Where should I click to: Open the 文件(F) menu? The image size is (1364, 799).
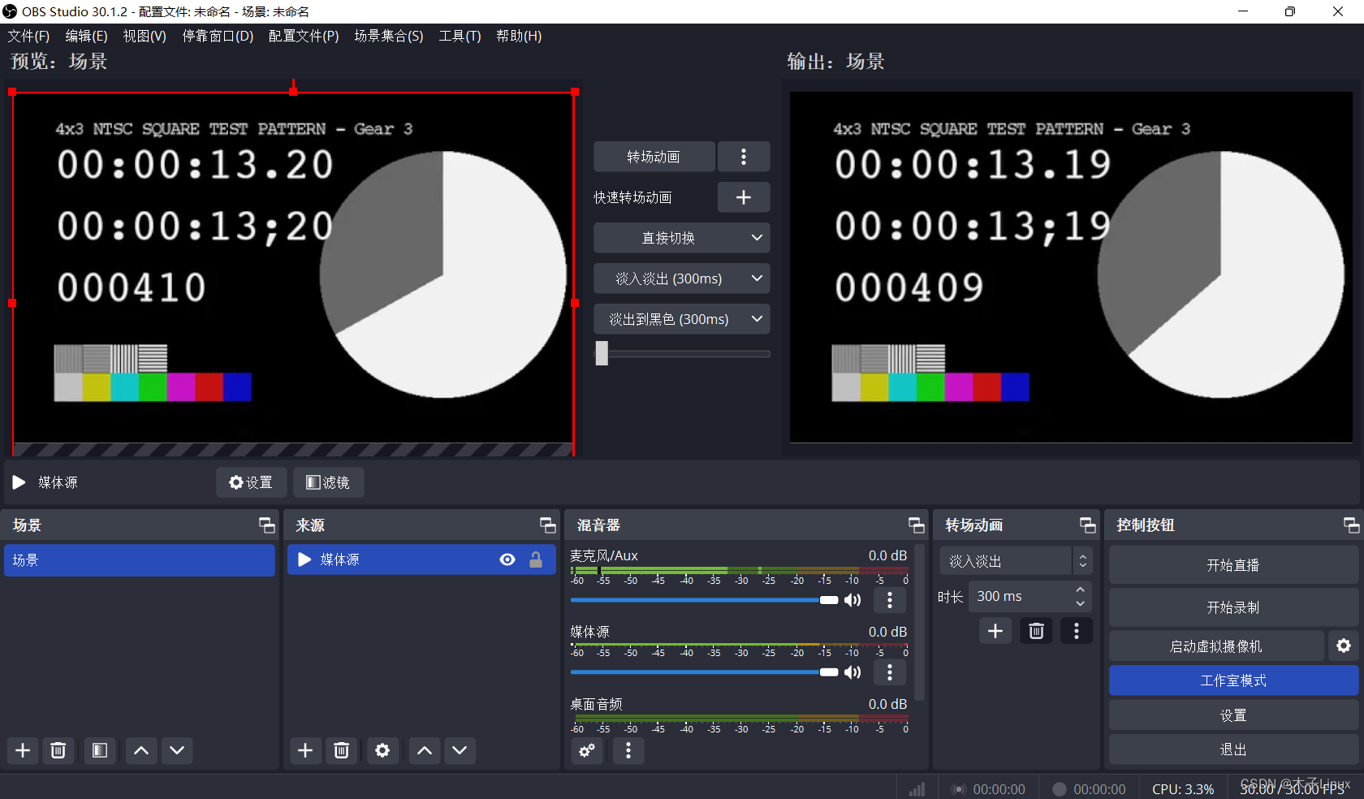tap(28, 36)
